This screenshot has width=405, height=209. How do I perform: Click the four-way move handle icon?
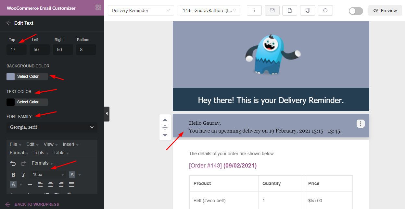point(165,127)
